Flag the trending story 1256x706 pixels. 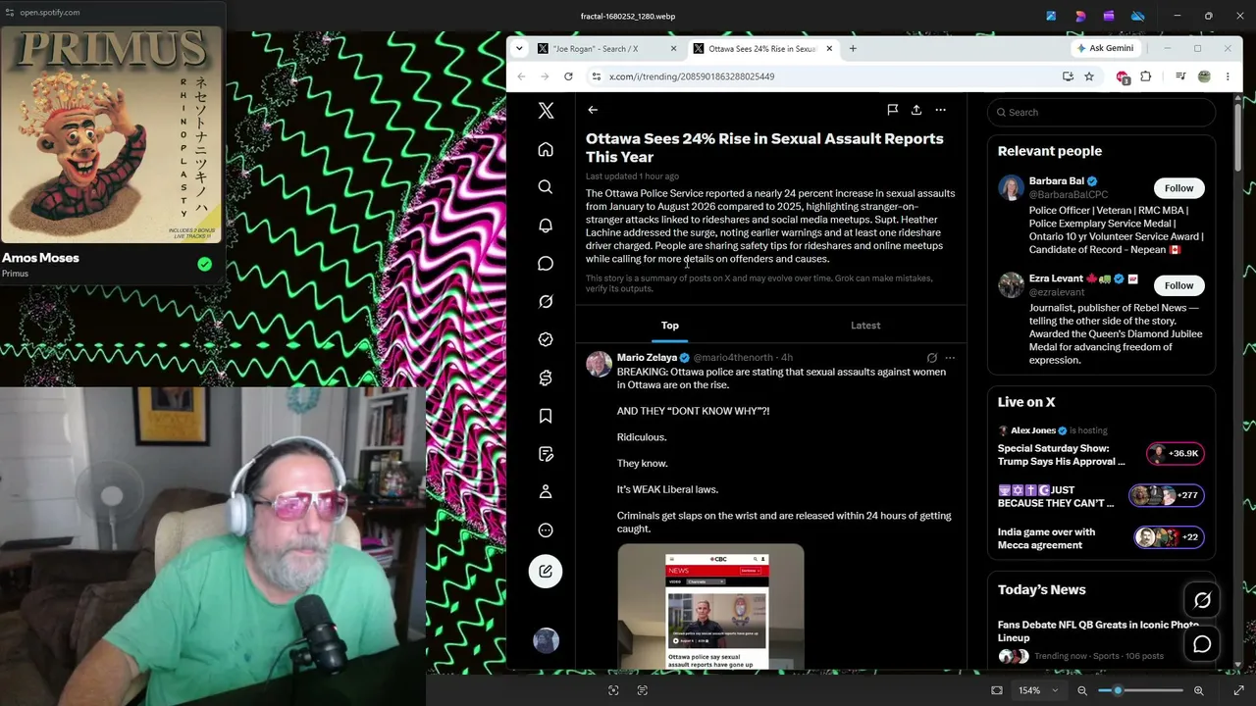tap(892, 110)
